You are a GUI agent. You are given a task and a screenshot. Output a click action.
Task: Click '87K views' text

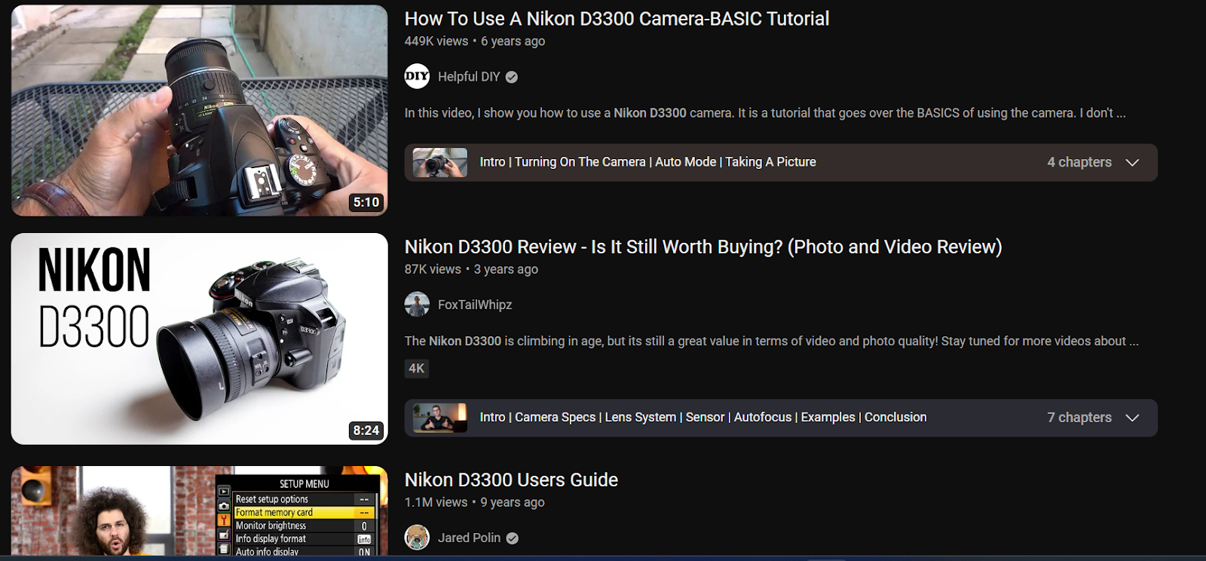click(x=433, y=269)
